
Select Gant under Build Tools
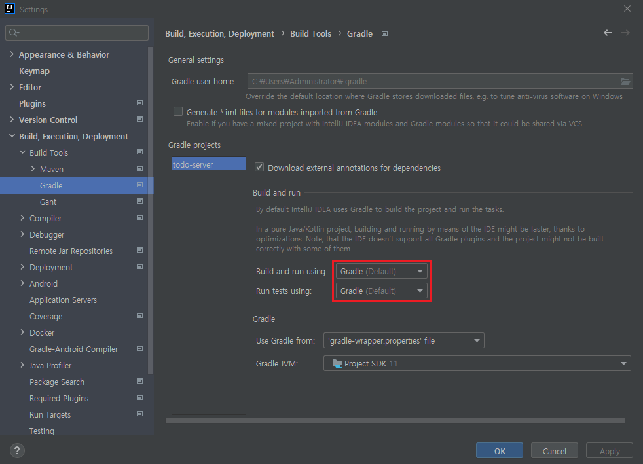click(48, 202)
